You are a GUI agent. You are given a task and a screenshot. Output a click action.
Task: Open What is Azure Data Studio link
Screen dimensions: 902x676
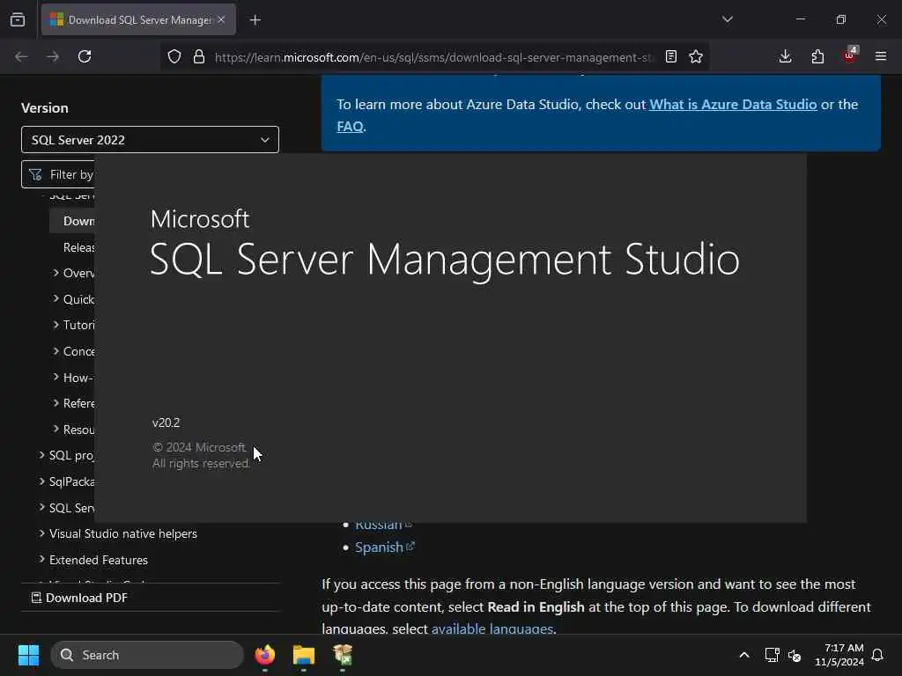tap(733, 104)
